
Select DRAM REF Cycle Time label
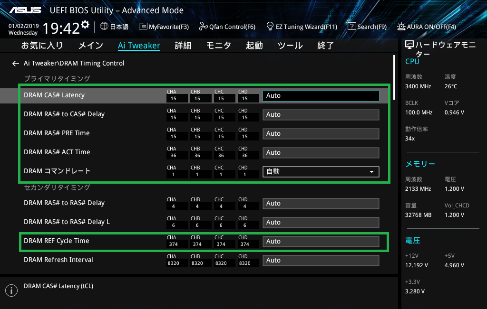[x=57, y=241]
